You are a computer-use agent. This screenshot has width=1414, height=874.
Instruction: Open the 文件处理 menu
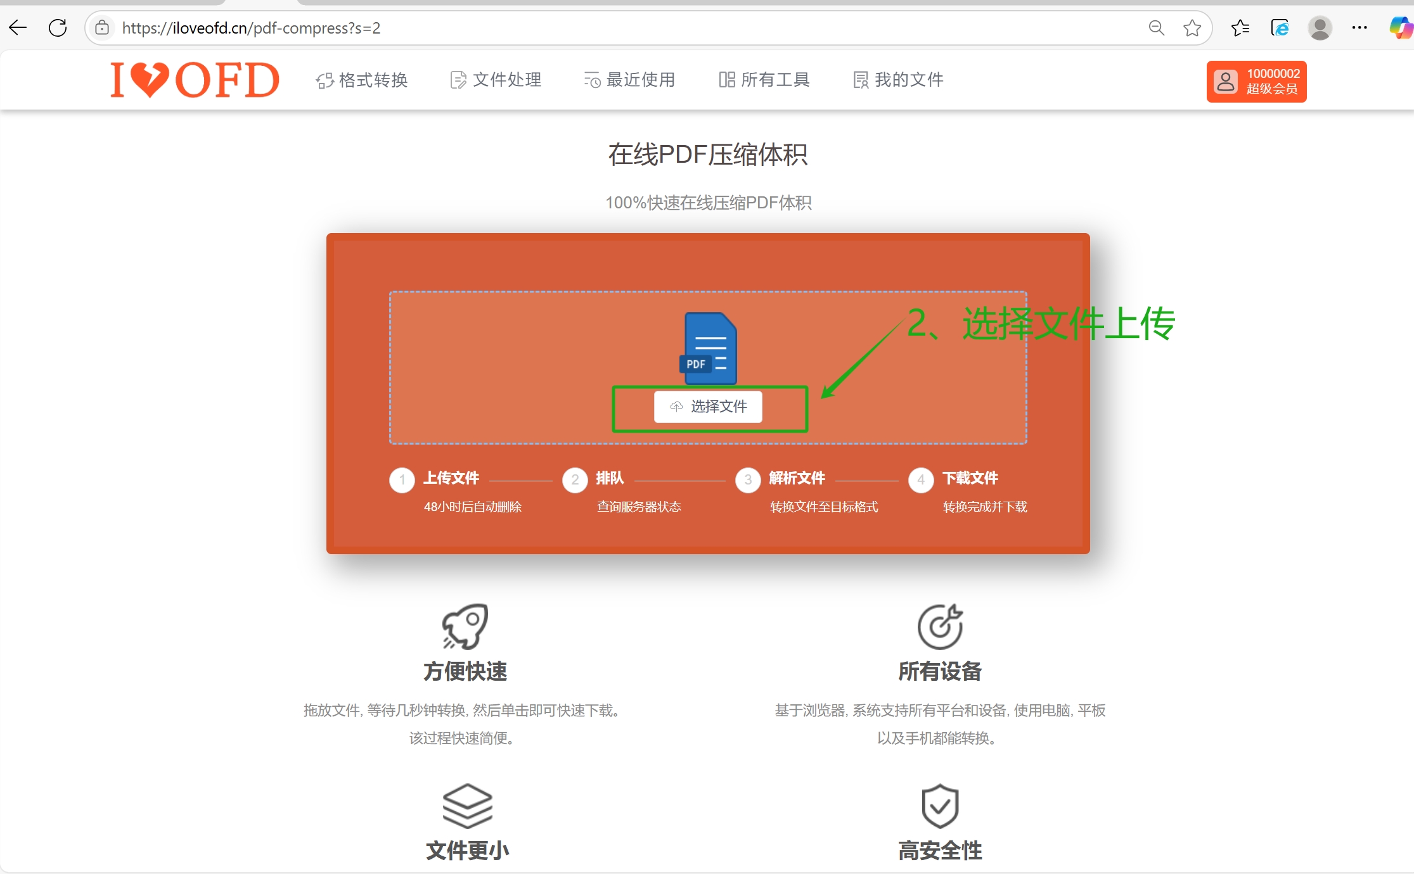click(x=496, y=80)
